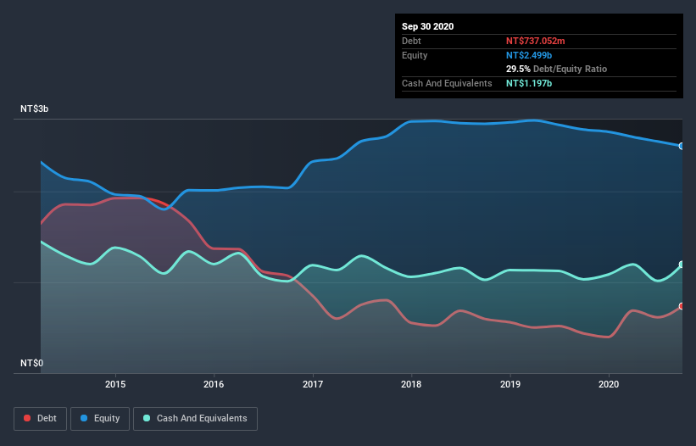
Task: Click the NT$737.052m debt value
Action: pos(535,41)
